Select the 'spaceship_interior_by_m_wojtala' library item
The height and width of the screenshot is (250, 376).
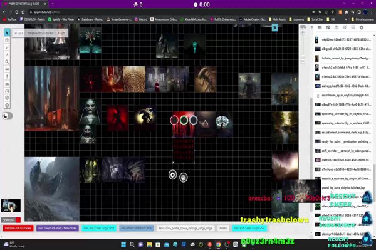[343, 123]
